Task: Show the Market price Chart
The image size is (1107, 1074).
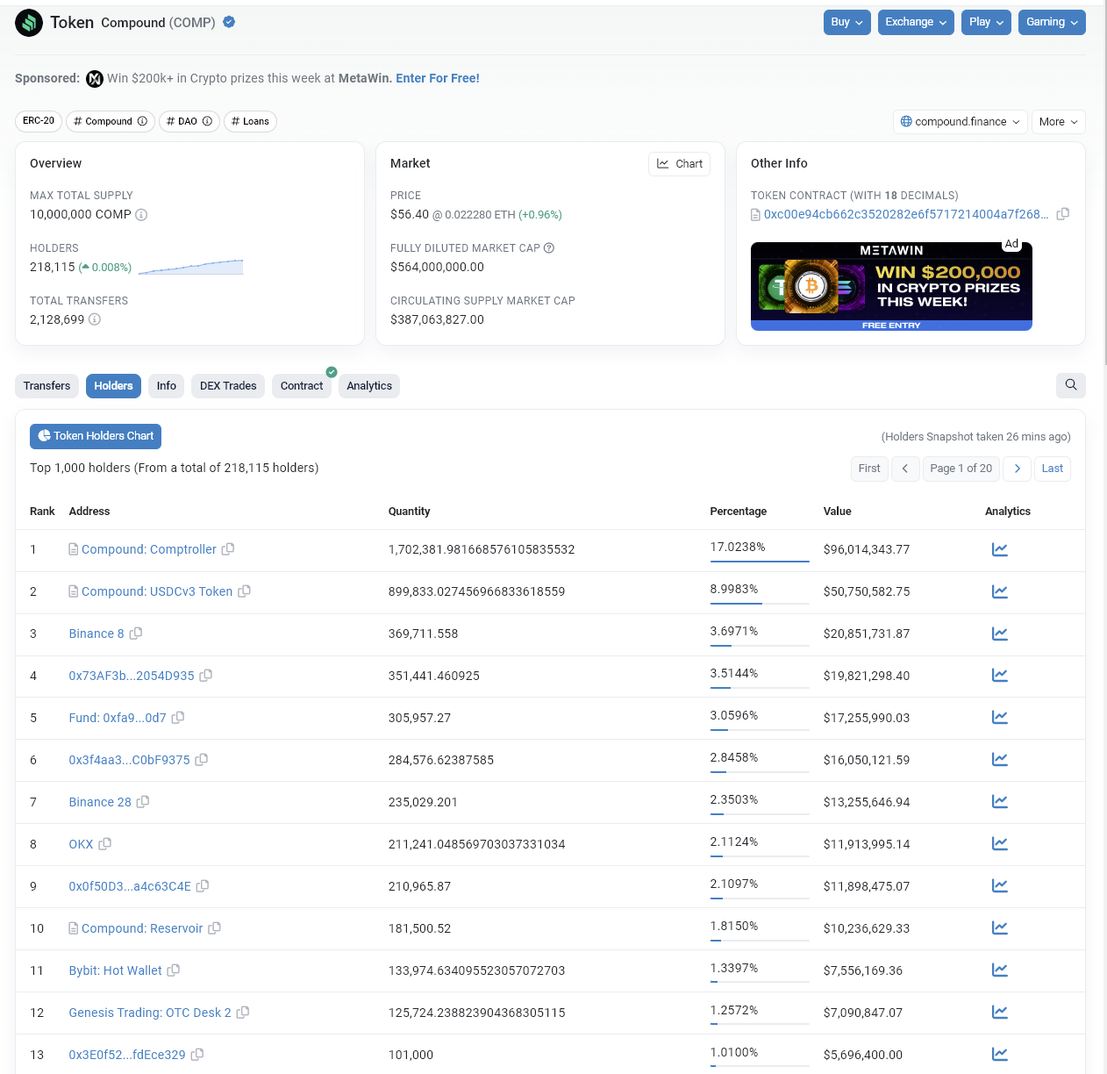Action: 680,164
